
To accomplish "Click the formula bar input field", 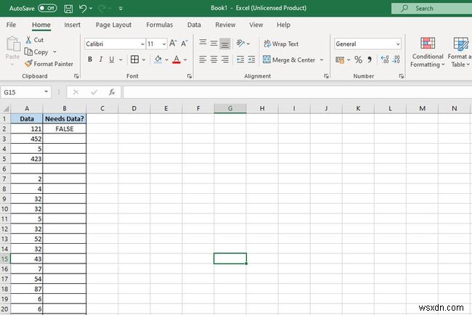I will coord(298,92).
